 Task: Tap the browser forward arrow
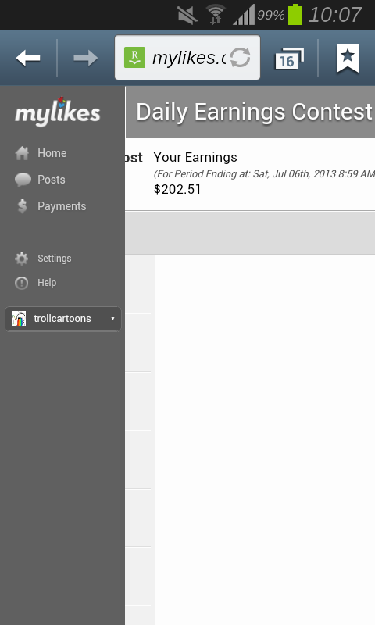(86, 58)
